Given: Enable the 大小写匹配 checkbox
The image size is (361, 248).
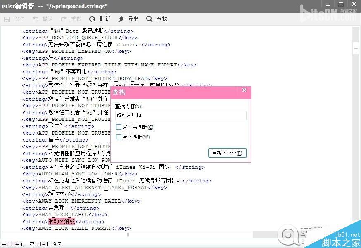Looking at the screenshot, I should (x=119, y=127).
